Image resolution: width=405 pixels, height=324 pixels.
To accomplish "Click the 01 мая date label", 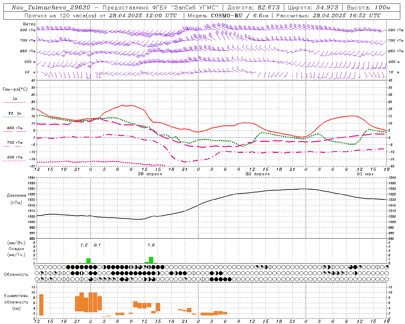I will click(365, 174).
